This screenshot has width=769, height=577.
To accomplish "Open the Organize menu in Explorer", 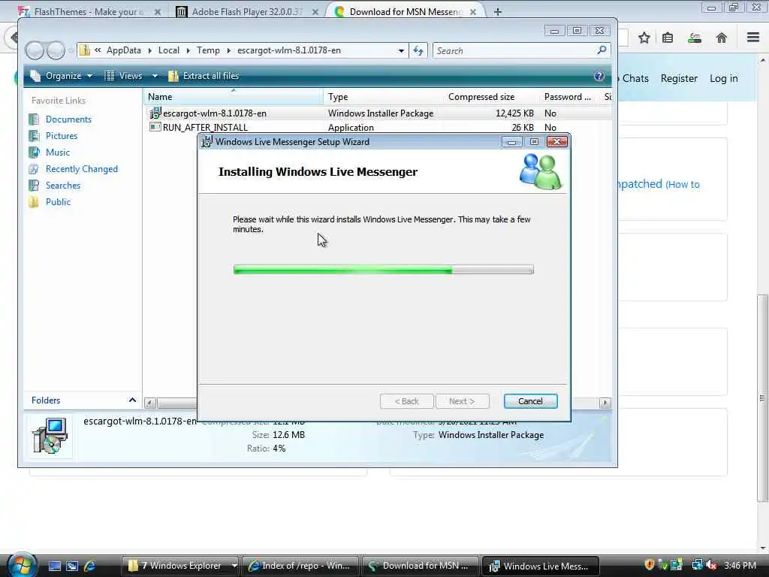I will [62, 76].
